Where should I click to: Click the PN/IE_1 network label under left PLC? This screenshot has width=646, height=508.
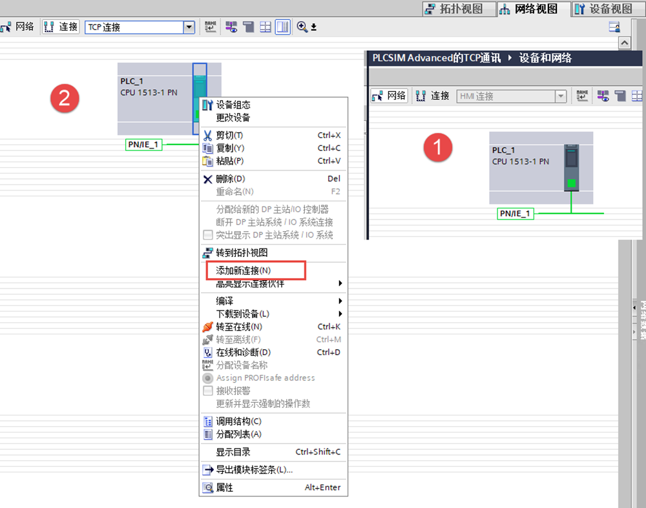[143, 145]
